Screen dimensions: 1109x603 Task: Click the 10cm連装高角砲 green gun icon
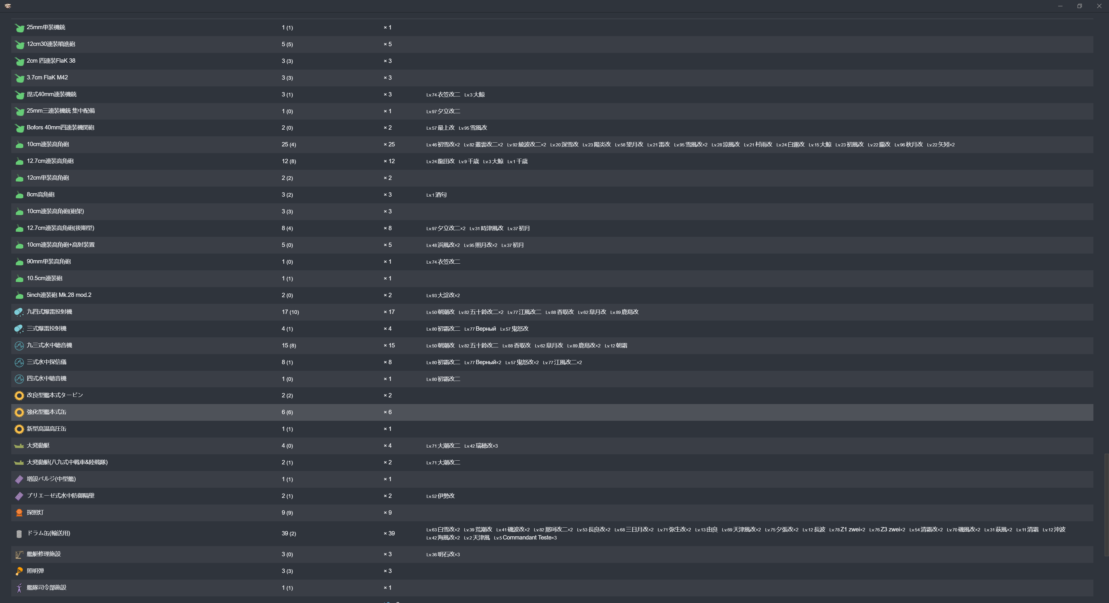click(19, 145)
